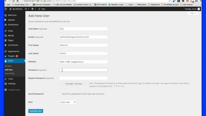Click the page address bar URL
This screenshot has width=206, height=116.
click(50, 1)
